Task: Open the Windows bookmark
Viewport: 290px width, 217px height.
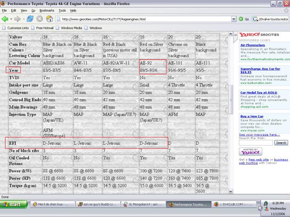Action: pyautogui.click(x=93, y=28)
